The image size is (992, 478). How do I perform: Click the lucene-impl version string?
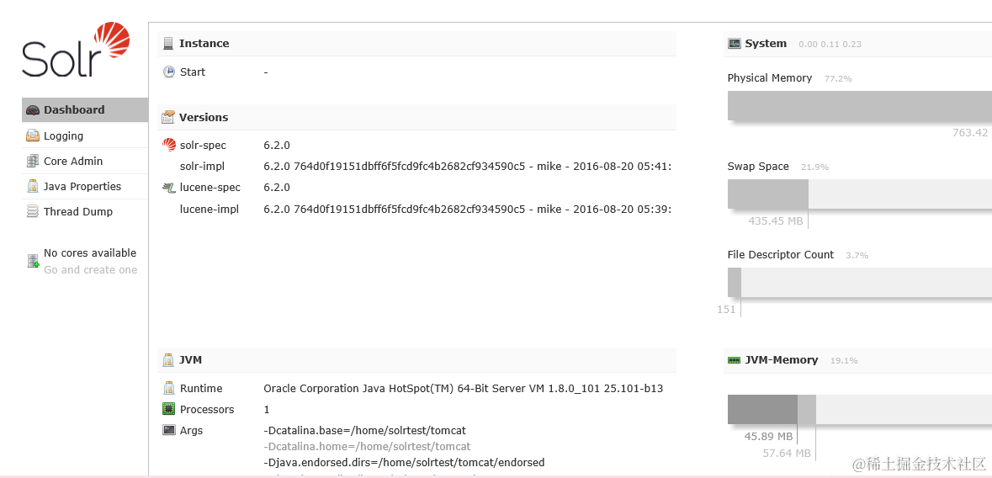point(468,209)
